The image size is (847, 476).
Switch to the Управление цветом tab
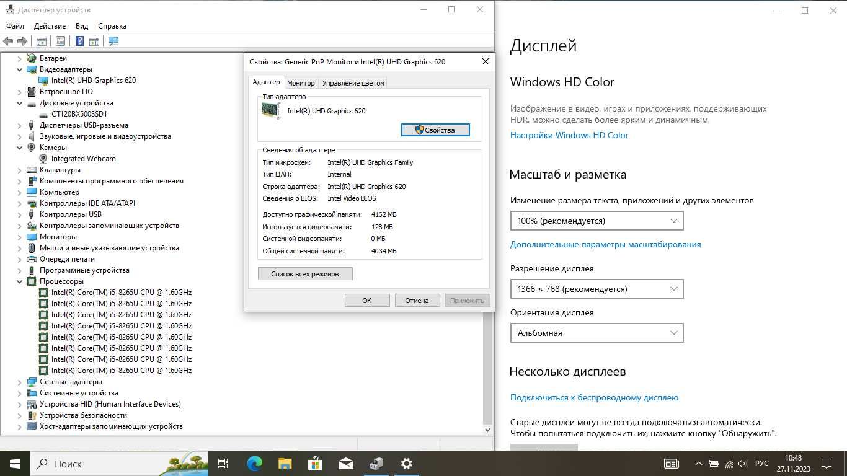tap(353, 83)
